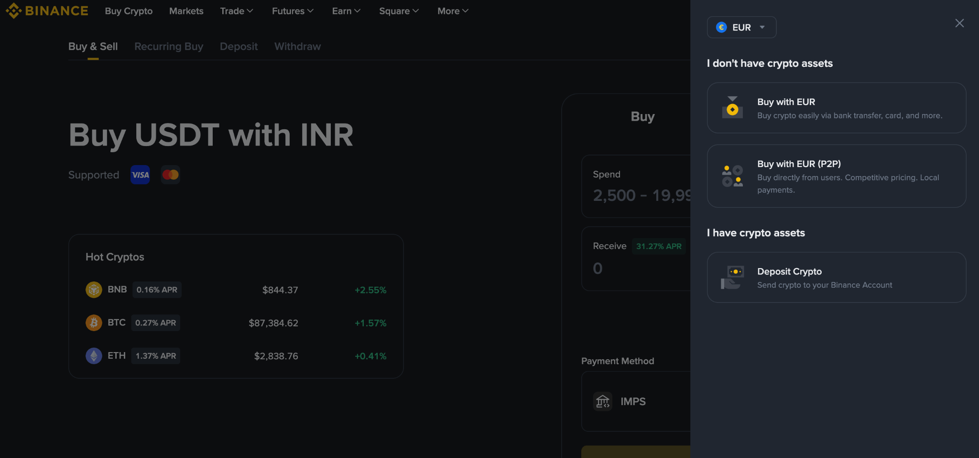Click the BTC coin icon
Image resolution: width=979 pixels, height=458 pixels.
tap(94, 323)
